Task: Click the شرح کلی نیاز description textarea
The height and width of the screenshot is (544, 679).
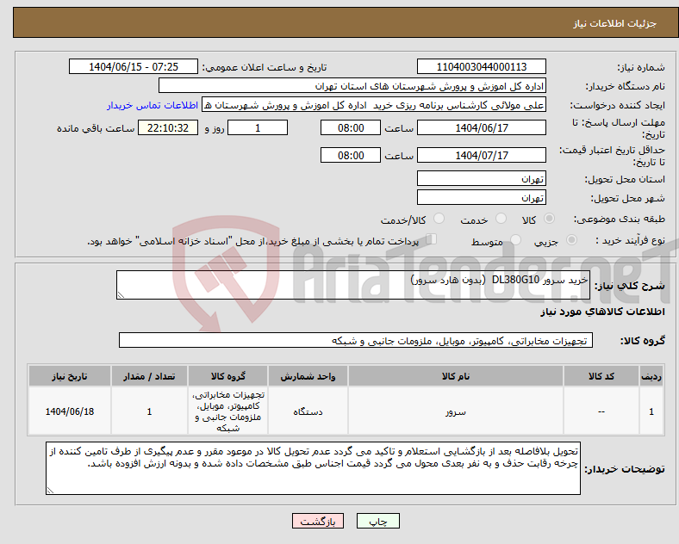Action: (x=353, y=285)
